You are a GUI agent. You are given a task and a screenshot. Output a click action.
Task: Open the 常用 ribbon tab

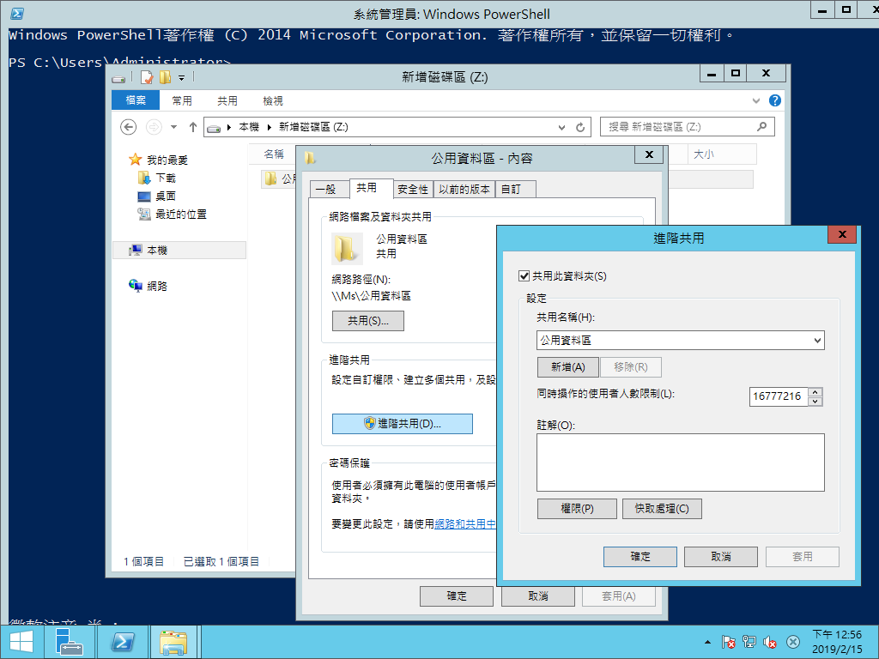click(182, 100)
